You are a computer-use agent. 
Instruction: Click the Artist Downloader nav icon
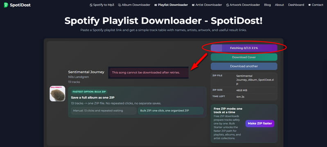193,5
